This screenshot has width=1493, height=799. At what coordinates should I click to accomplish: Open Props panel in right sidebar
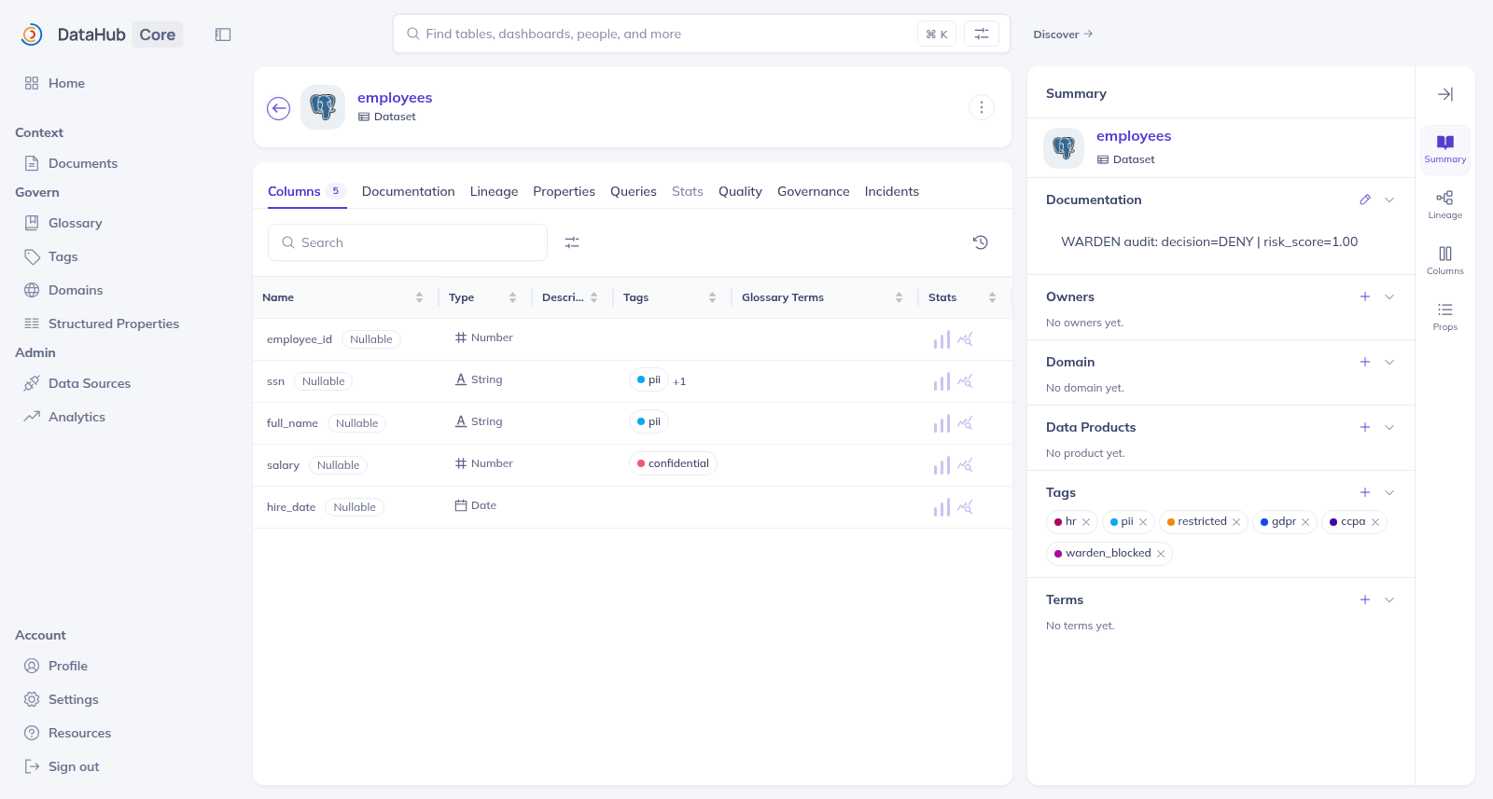coord(1444,316)
